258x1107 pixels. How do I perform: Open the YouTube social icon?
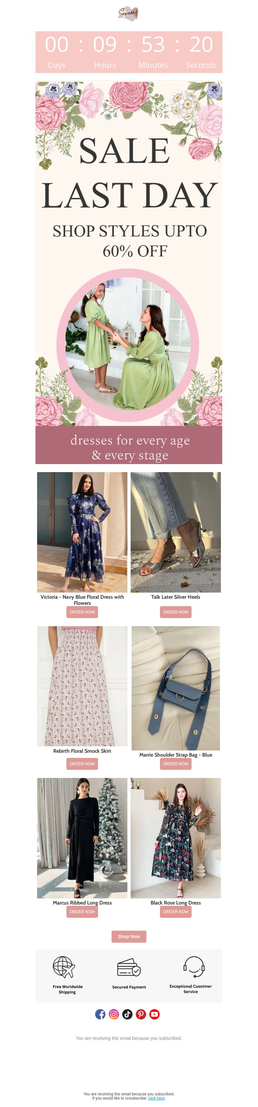pyautogui.click(x=154, y=1014)
